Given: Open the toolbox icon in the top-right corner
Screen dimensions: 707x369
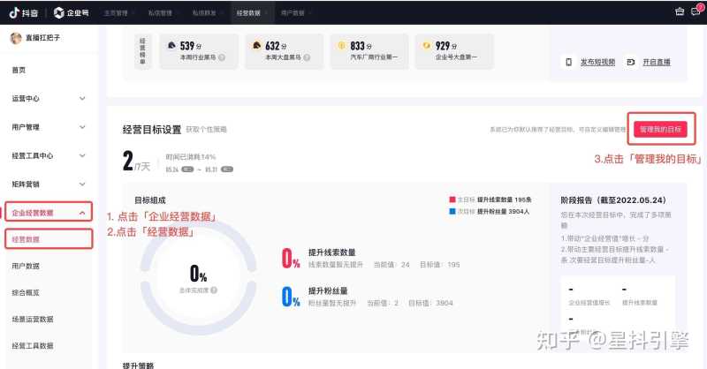Looking at the screenshot, I should click(x=680, y=11).
